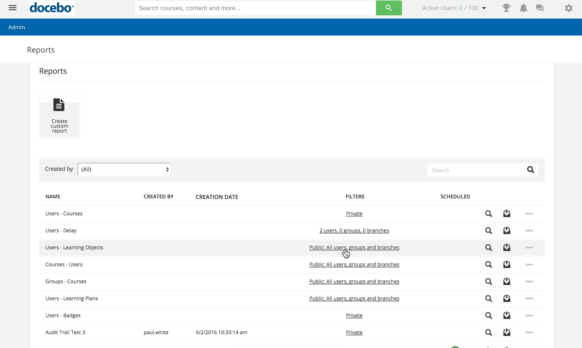
Task: Click Create custom report tile
Action: 59,115
